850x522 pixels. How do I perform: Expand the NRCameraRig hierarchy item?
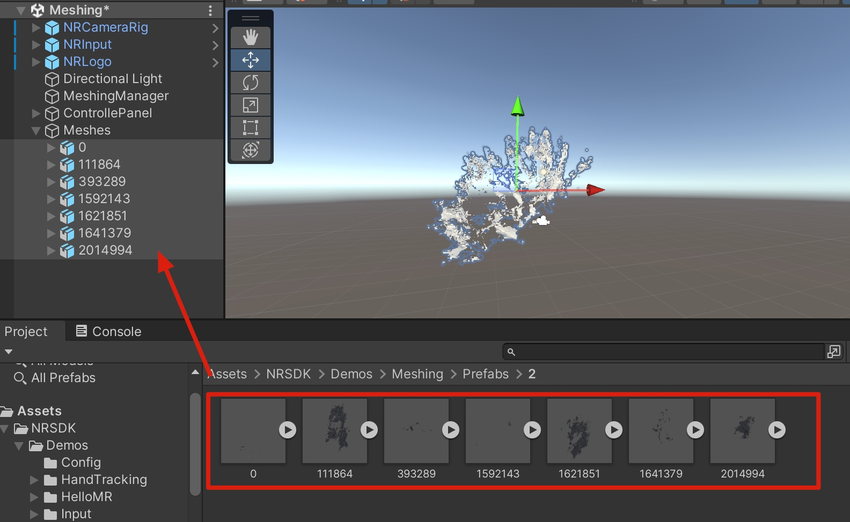36,27
